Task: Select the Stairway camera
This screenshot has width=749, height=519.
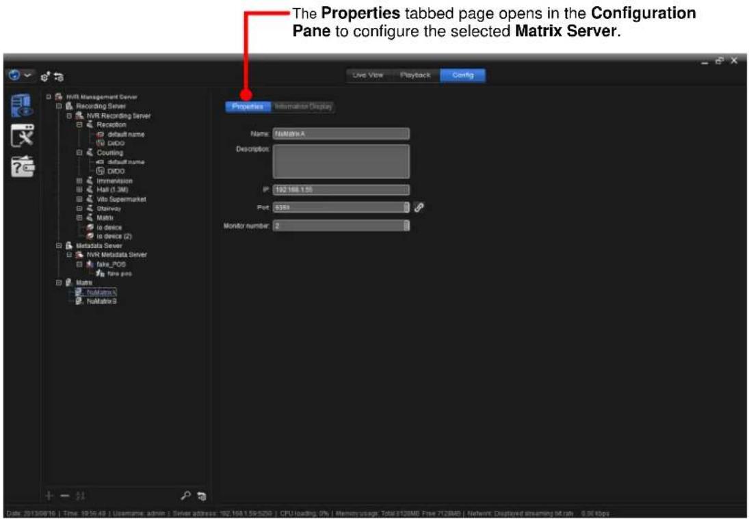Action: click(x=109, y=209)
